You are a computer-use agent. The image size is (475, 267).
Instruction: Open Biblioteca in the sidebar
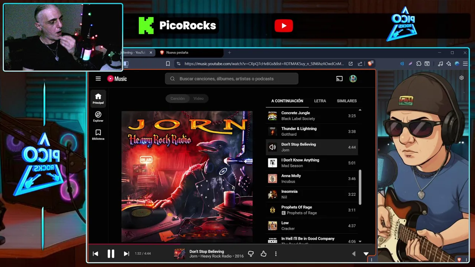tap(98, 135)
